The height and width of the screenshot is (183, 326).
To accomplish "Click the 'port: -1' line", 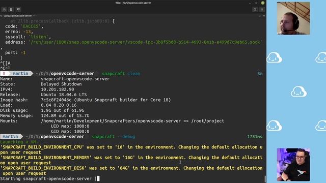I will pyautogui.click(x=15, y=53).
